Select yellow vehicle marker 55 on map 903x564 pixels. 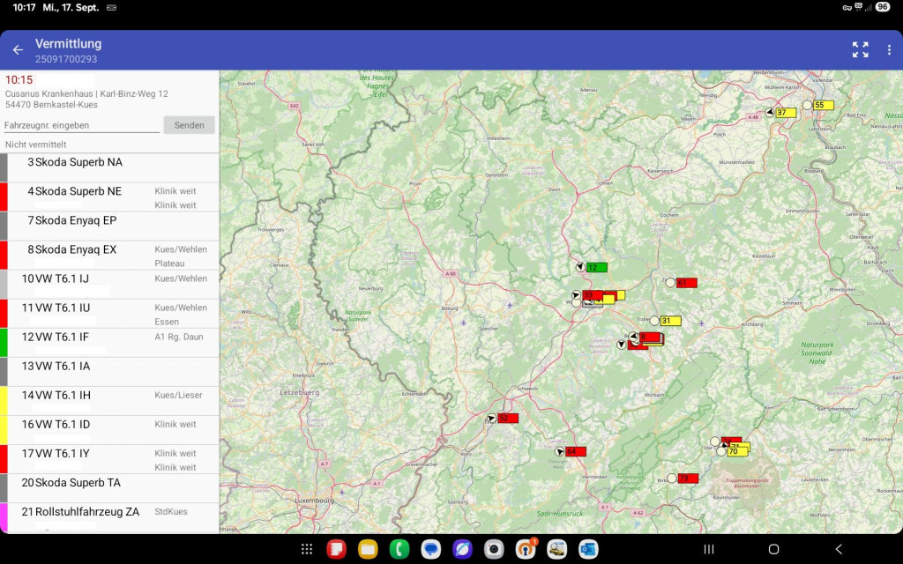coord(823,105)
